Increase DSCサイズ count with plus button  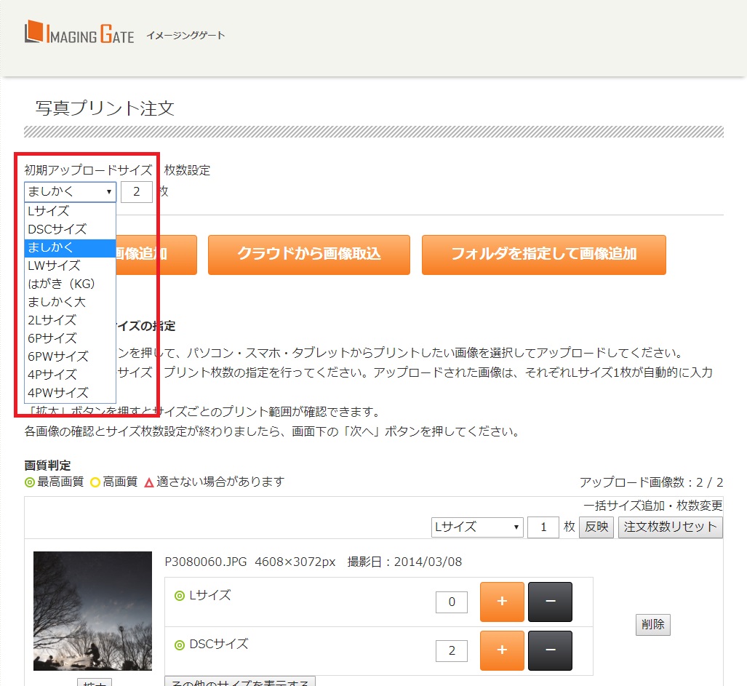[502, 650]
